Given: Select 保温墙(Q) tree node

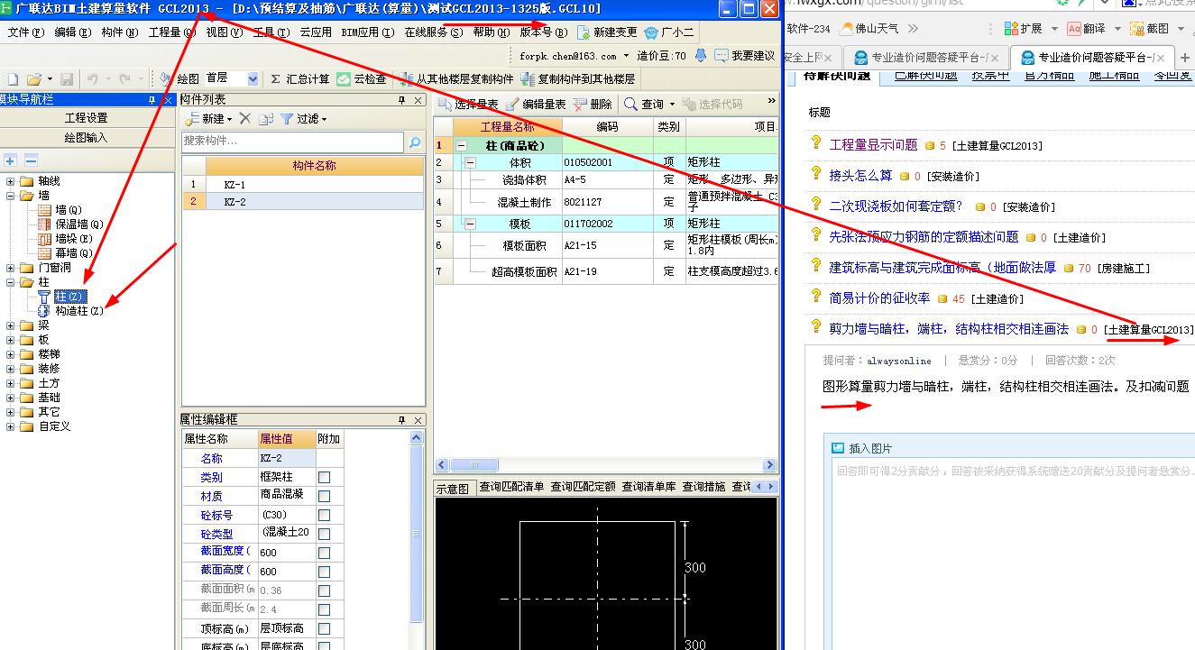Looking at the screenshot, I should [71, 224].
